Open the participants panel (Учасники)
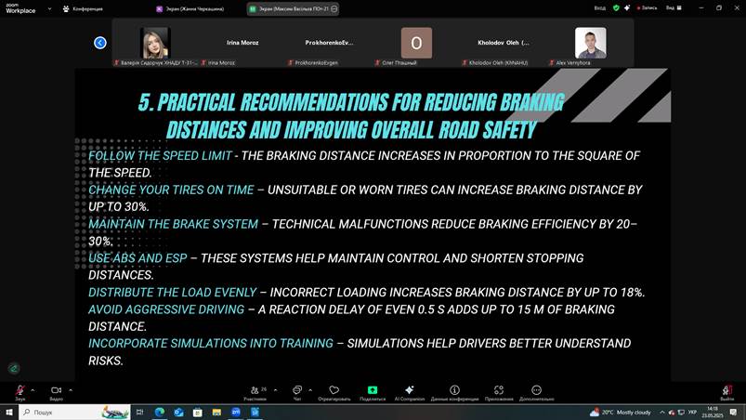Screen dimensions: 746x420 255,391
